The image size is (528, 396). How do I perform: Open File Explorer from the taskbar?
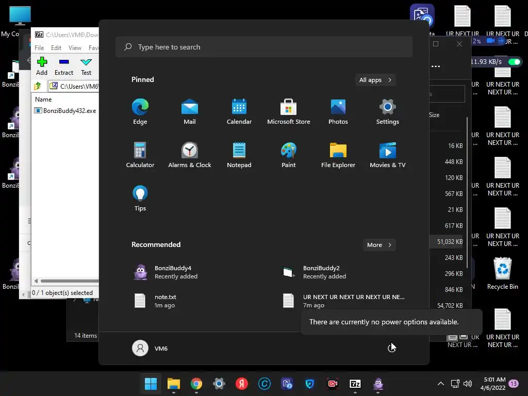point(173,384)
